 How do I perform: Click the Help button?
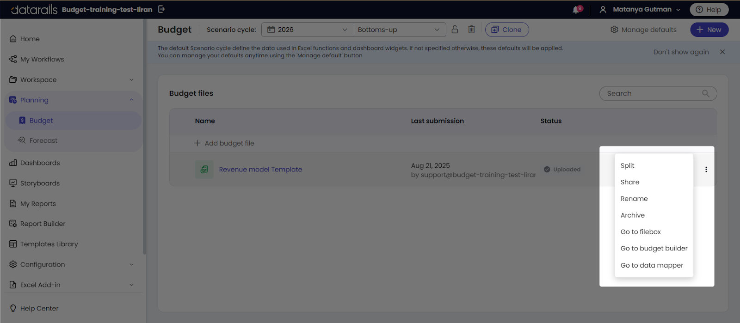click(x=709, y=10)
